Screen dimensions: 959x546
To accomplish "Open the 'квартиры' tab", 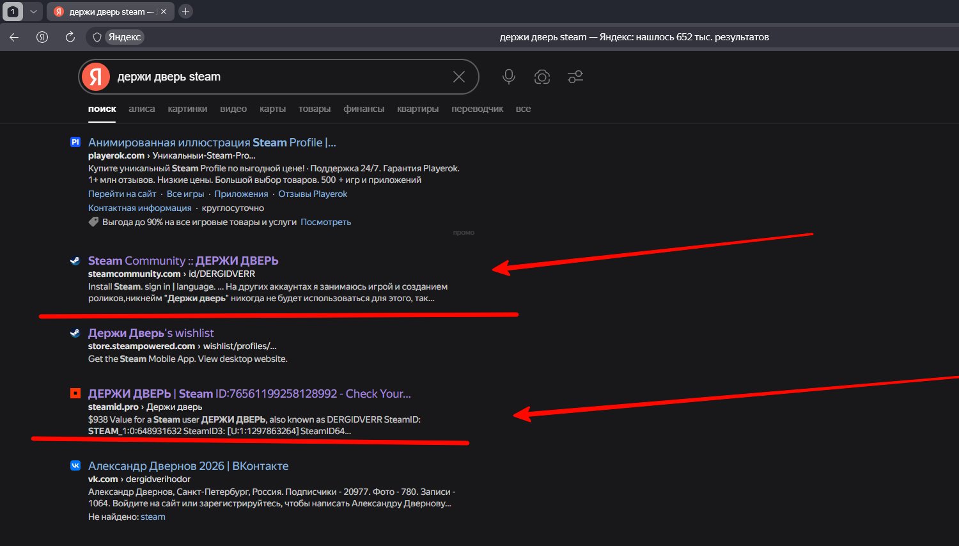I will click(x=418, y=109).
